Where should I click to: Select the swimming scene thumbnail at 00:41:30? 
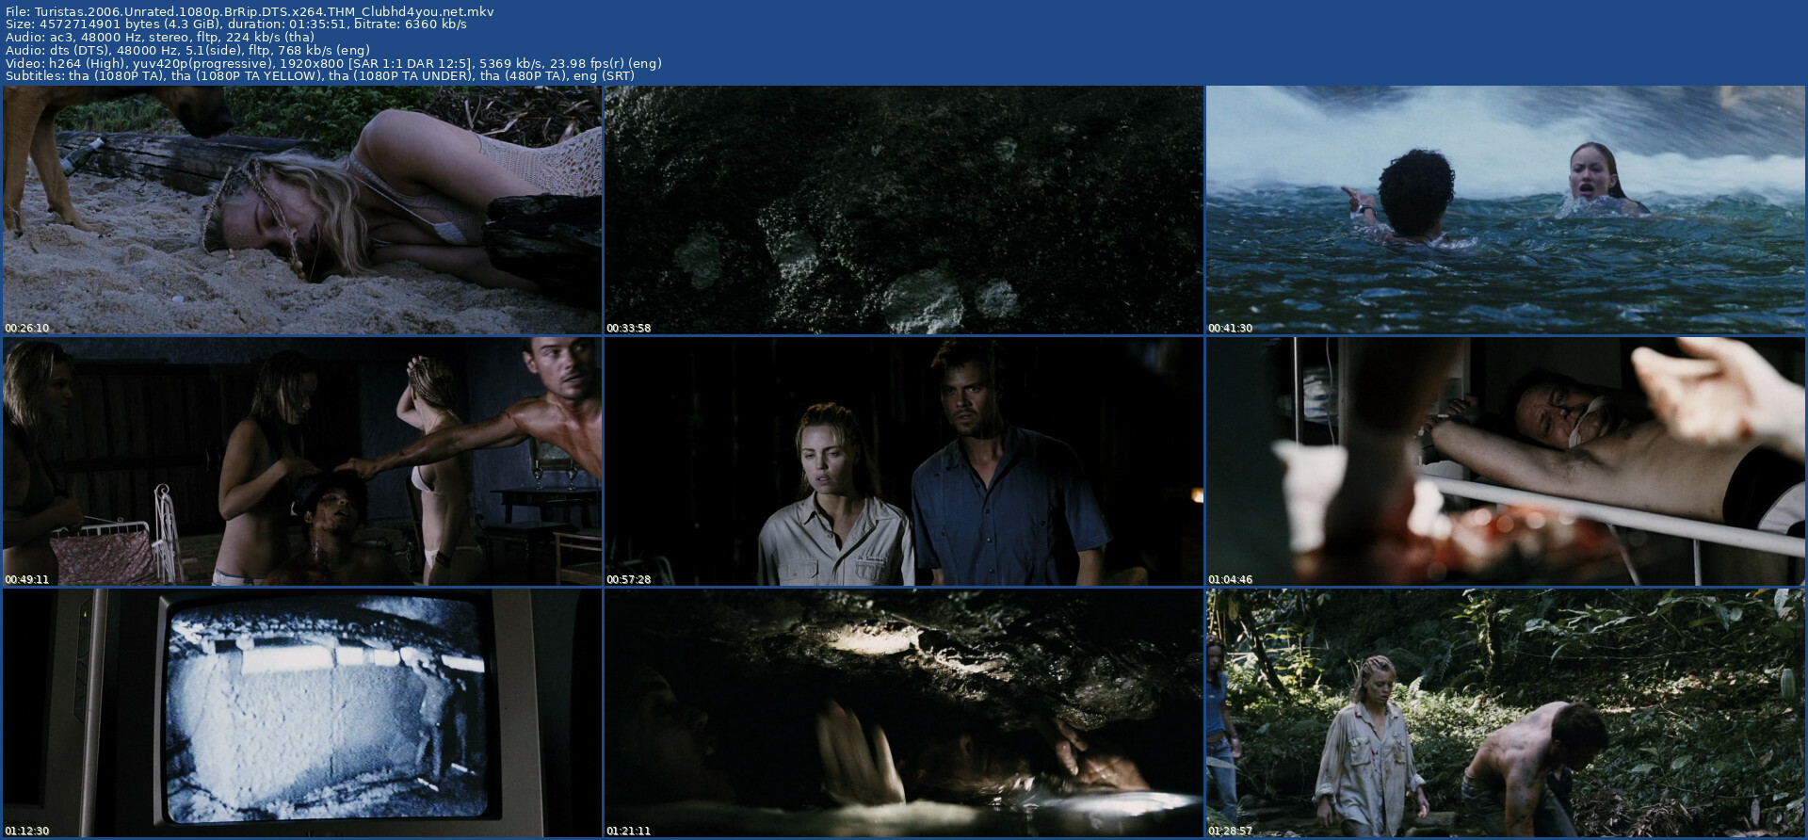pyautogui.click(x=1505, y=210)
